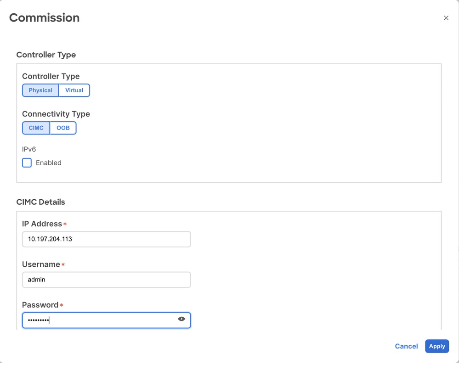This screenshot has height=365, width=459.
Task: Close the Commission dialog with the X
Action: [x=446, y=18]
